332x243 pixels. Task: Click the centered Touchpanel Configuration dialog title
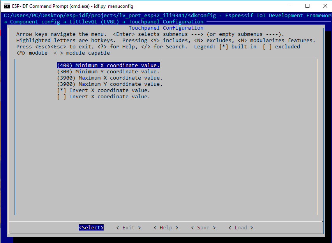pyautogui.click(x=166, y=28)
